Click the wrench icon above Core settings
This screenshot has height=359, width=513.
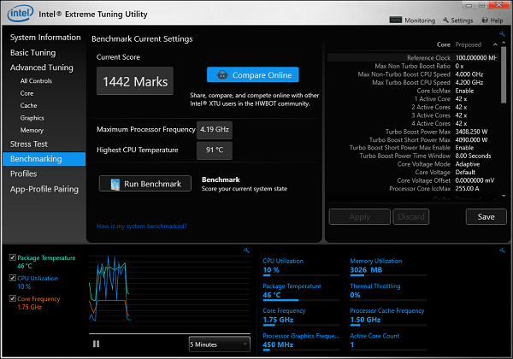tap(502, 34)
